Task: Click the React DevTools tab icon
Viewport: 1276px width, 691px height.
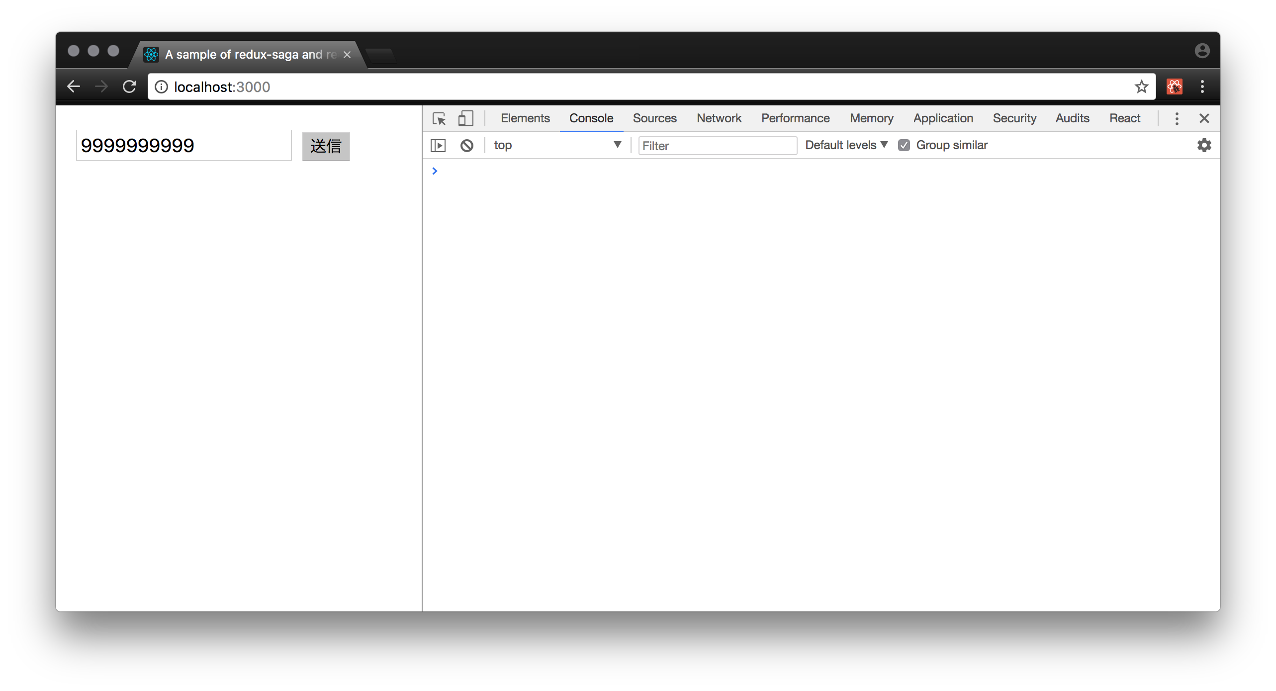Action: click(x=1124, y=118)
